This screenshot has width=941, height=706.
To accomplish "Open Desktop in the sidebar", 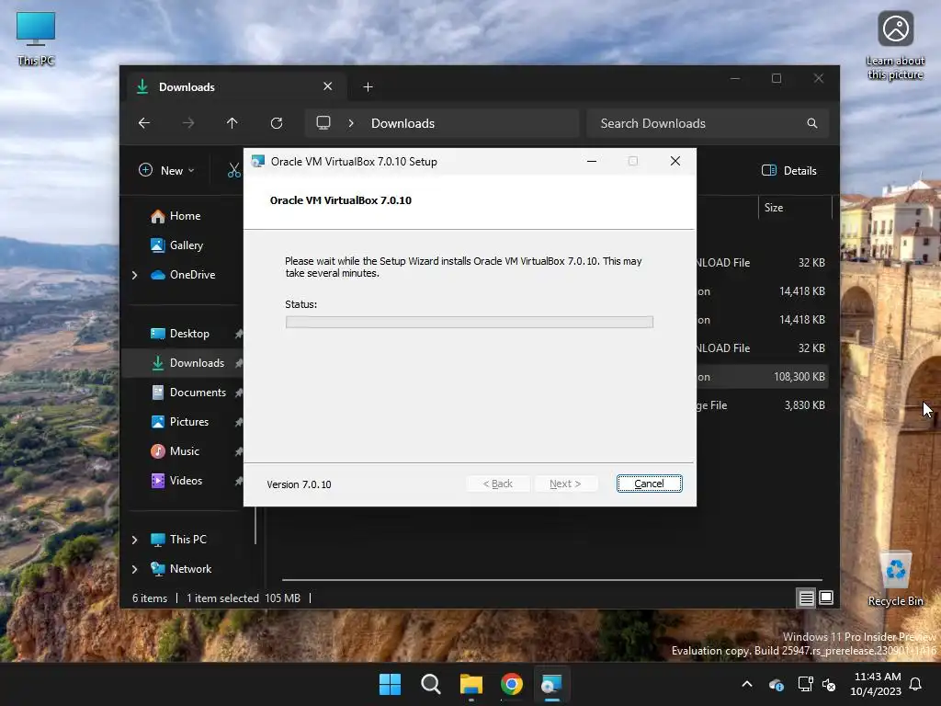I will [x=189, y=334].
